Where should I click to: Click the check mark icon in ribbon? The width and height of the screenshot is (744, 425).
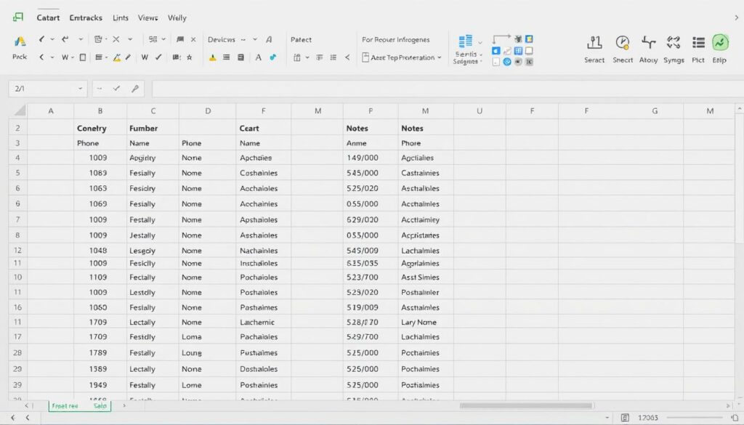click(x=158, y=57)
